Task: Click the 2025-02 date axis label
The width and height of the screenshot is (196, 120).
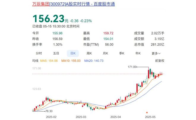Action: [51, 117]
